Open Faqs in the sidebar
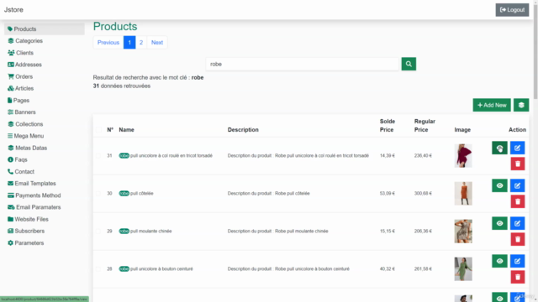The image size is (538, 302). tap(45, 159)
